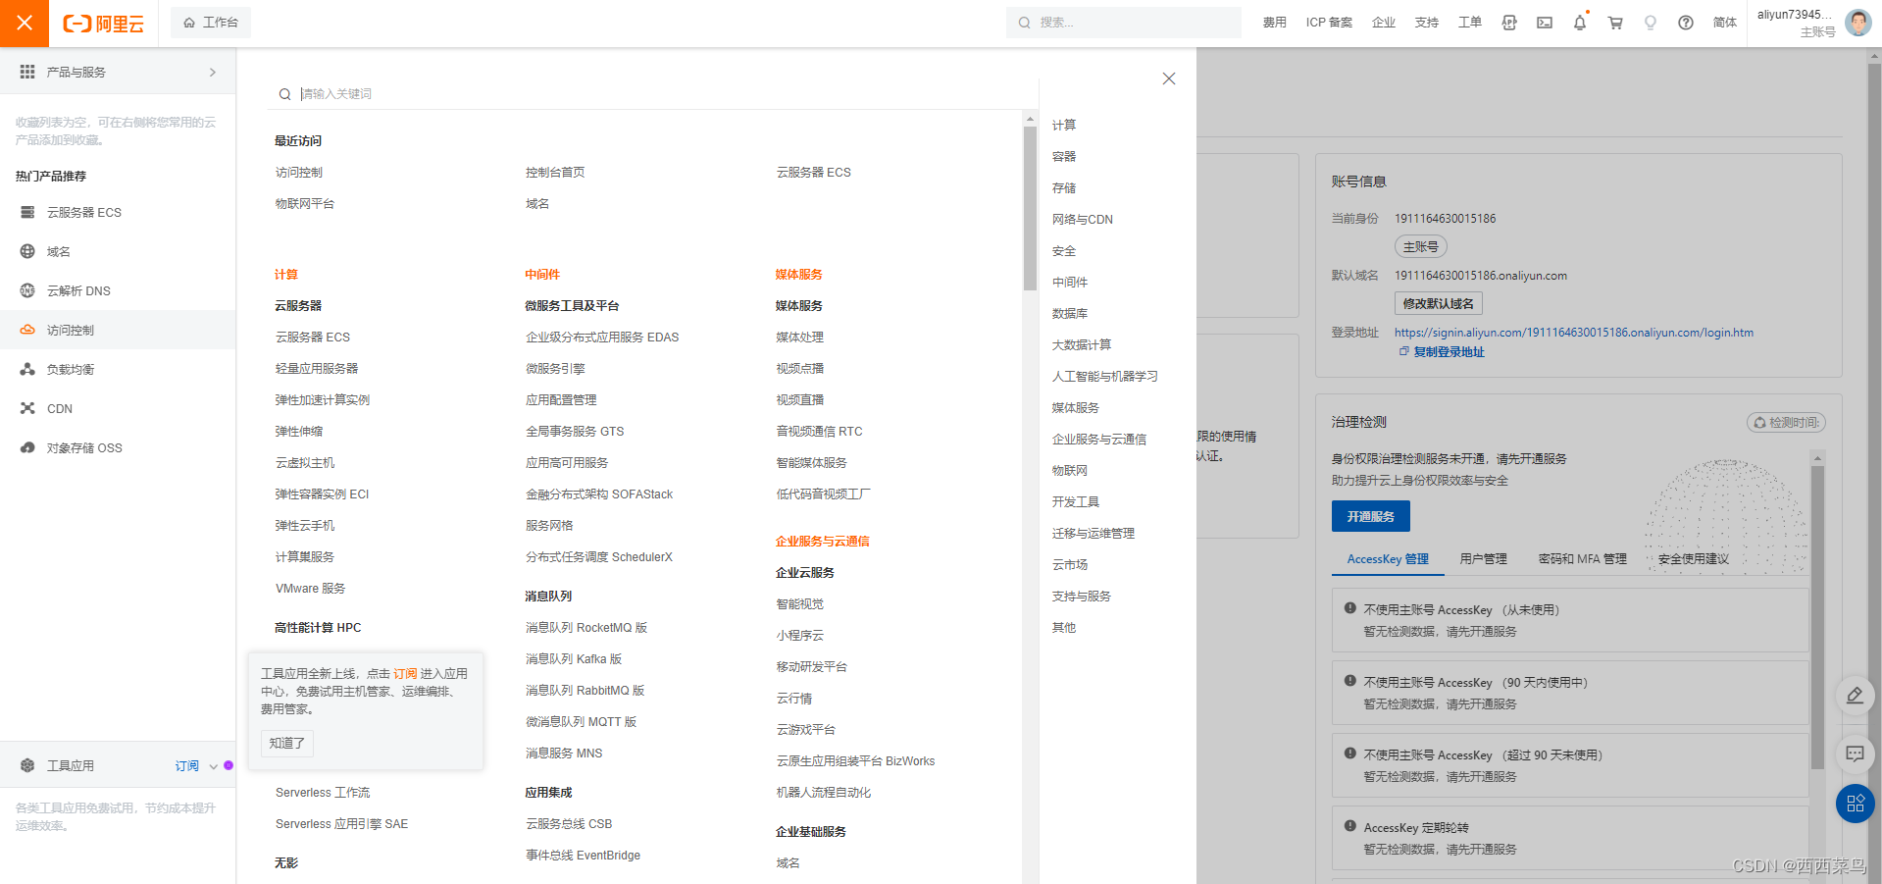
Task: Open the API explorer icon
Action: [x=1509, y=23]
